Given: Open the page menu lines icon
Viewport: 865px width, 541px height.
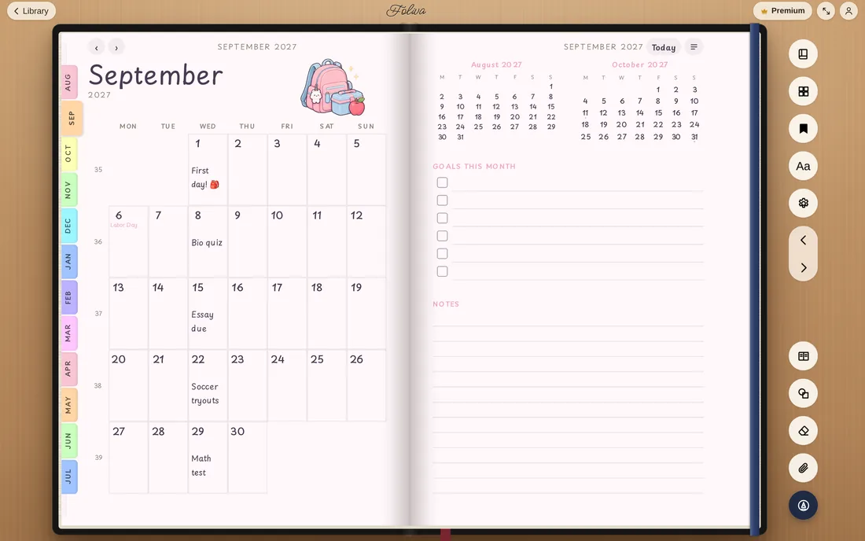Looking at the screenshot, I should point(694,47).
